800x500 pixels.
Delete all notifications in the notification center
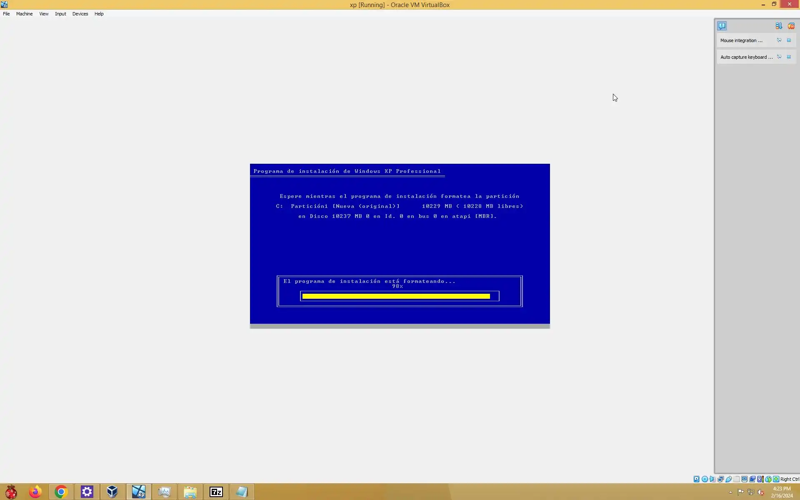point(791,26)
